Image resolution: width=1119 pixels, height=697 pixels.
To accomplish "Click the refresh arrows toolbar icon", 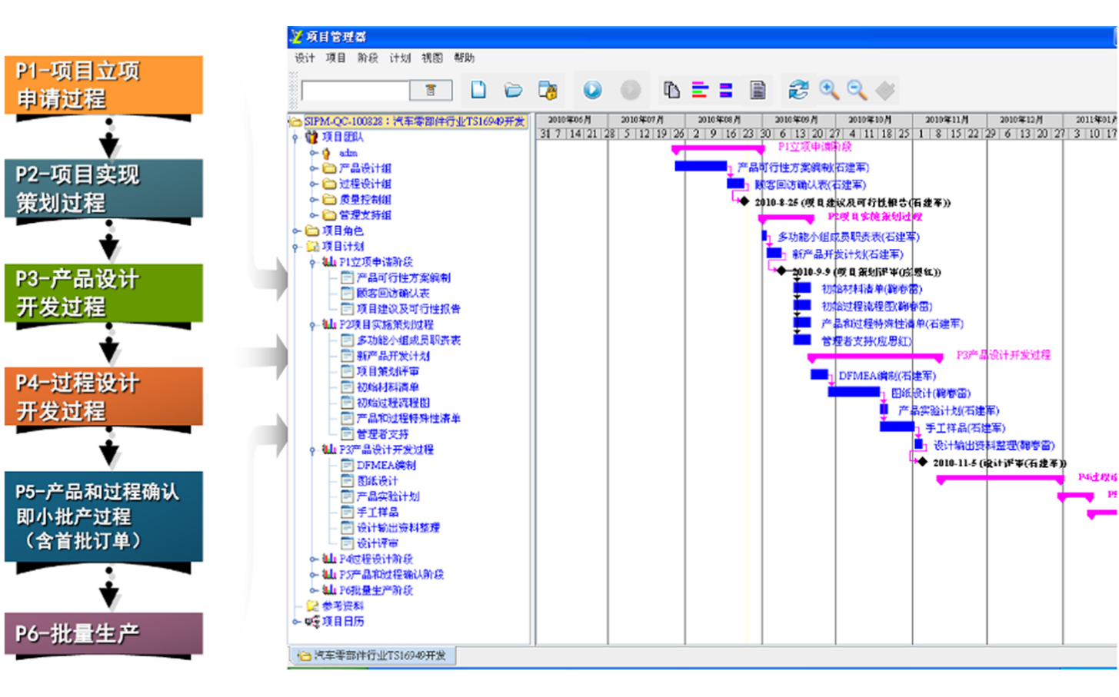I will coord(798,90).
